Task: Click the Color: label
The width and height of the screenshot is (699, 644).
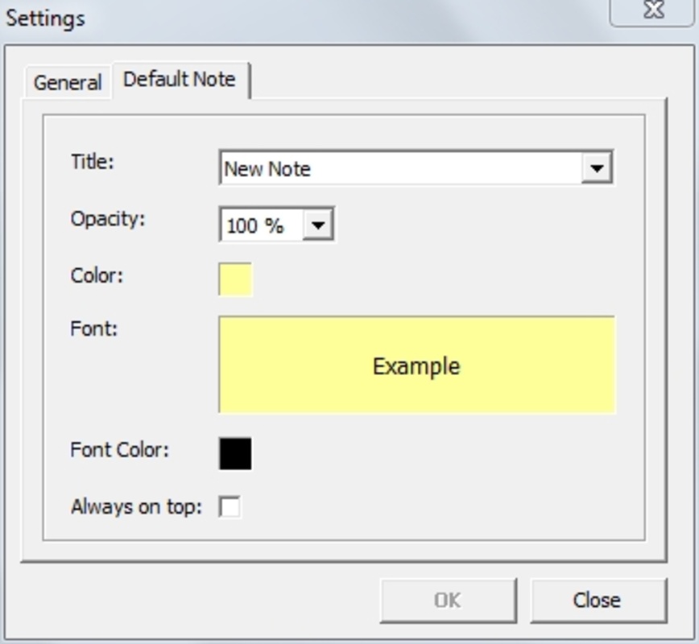Action: (x=97, y=275)
